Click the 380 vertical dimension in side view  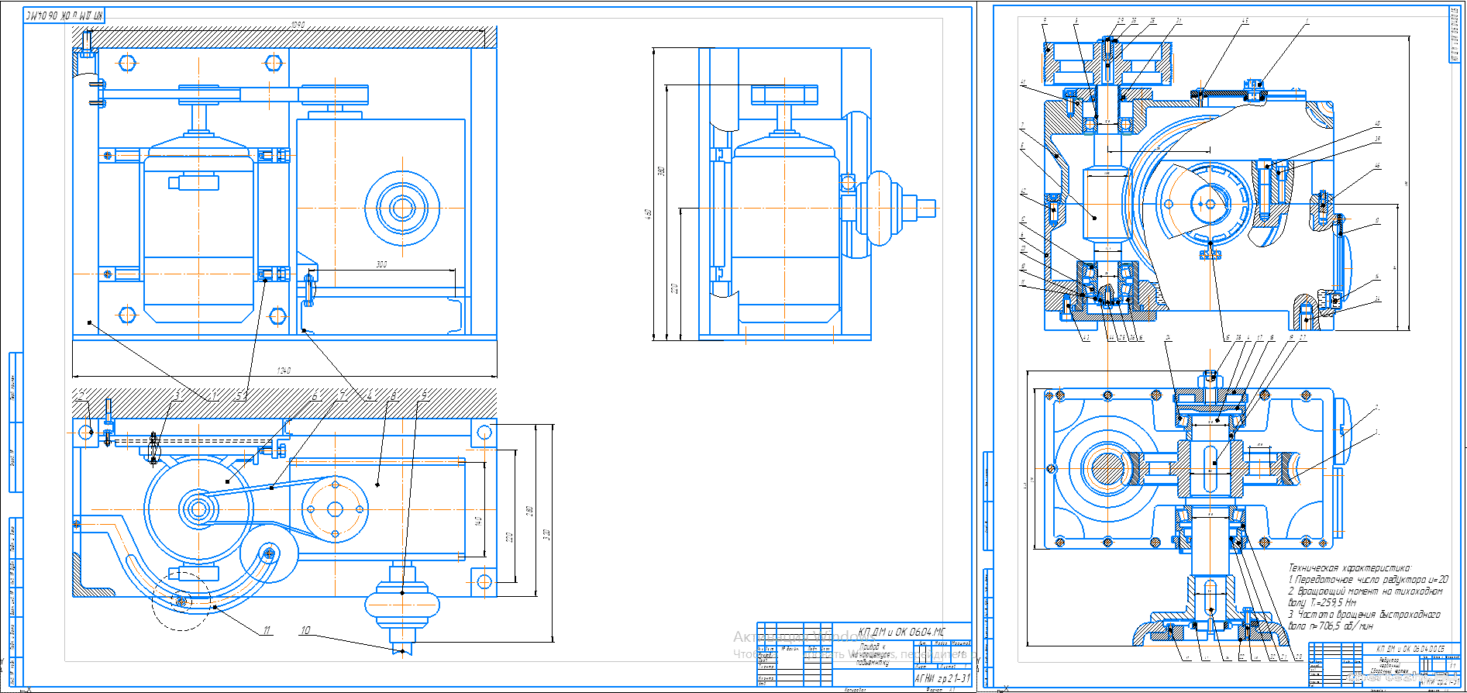click(662, 171)
